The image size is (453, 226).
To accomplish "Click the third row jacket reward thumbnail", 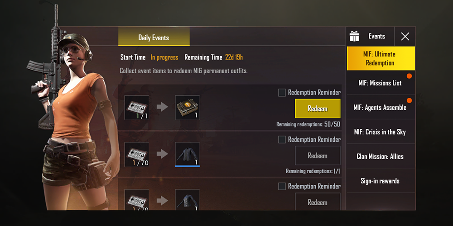I will 187,199.
